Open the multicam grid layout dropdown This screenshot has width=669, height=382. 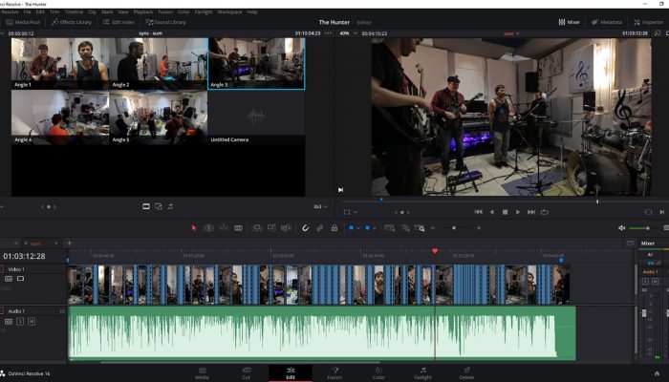click(x=320, y=207)
